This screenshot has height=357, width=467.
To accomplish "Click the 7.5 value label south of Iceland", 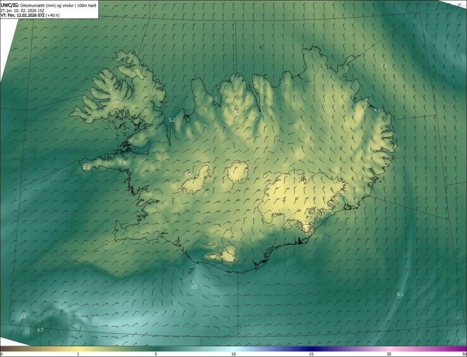I will [194, 287].
